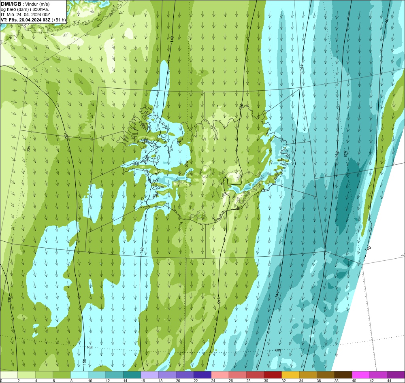Image resolution: width=405 pixels, height=383 pixels.
Task: Pick the yellow swatch between 32 and 34
Action: coord(290,375)
